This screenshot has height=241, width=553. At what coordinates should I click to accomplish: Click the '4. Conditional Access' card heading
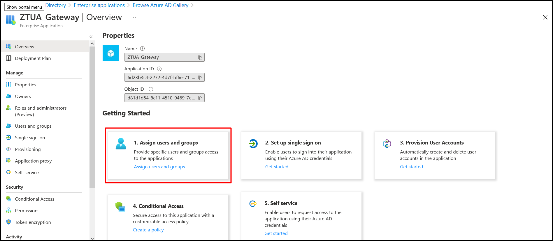(x=158, y=206)
